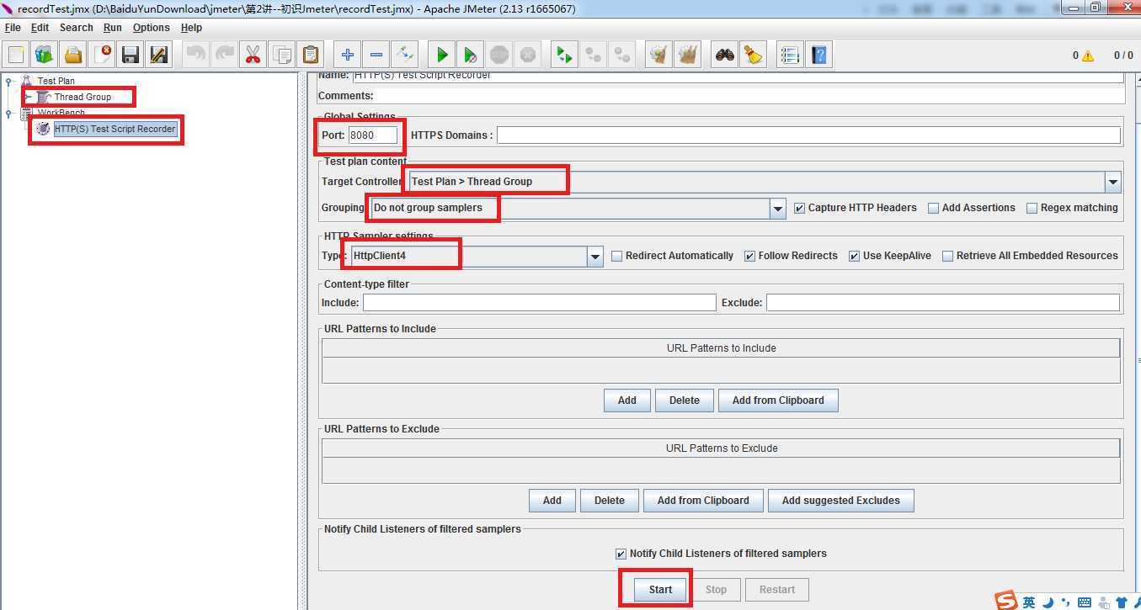This screenshot has height=610, width=1141.
Task: Open the HTTP Sampler Type dropdown
Action: pos(595,257)
